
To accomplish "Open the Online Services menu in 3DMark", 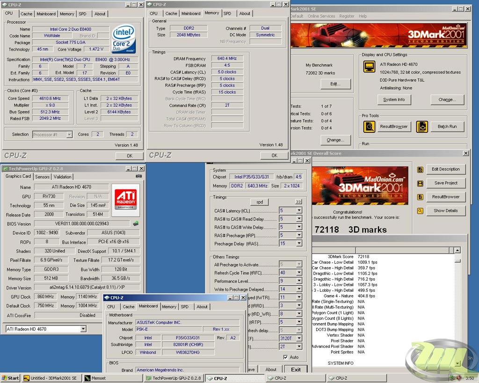I will (321, 16).
